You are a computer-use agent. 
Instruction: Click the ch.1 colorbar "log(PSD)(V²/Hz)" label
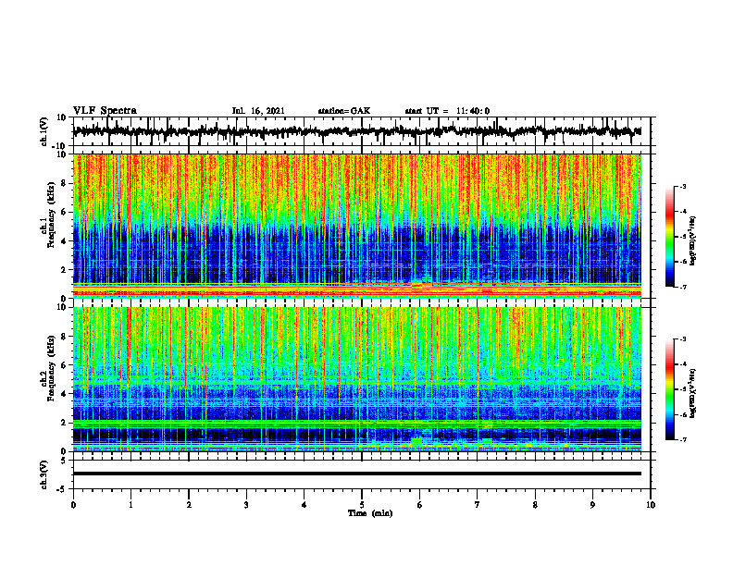pyautogui.click(x=693, y=241)
